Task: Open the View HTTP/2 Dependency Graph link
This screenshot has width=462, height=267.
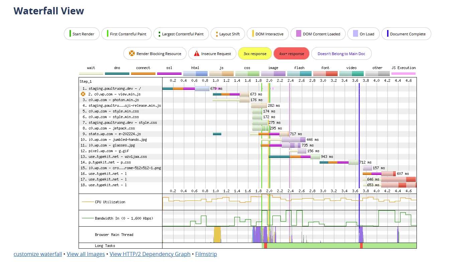Action: click(x=150, y=254)
